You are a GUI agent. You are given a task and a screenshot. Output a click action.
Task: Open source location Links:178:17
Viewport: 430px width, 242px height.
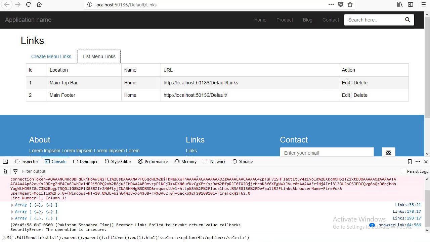pos(407,211)
